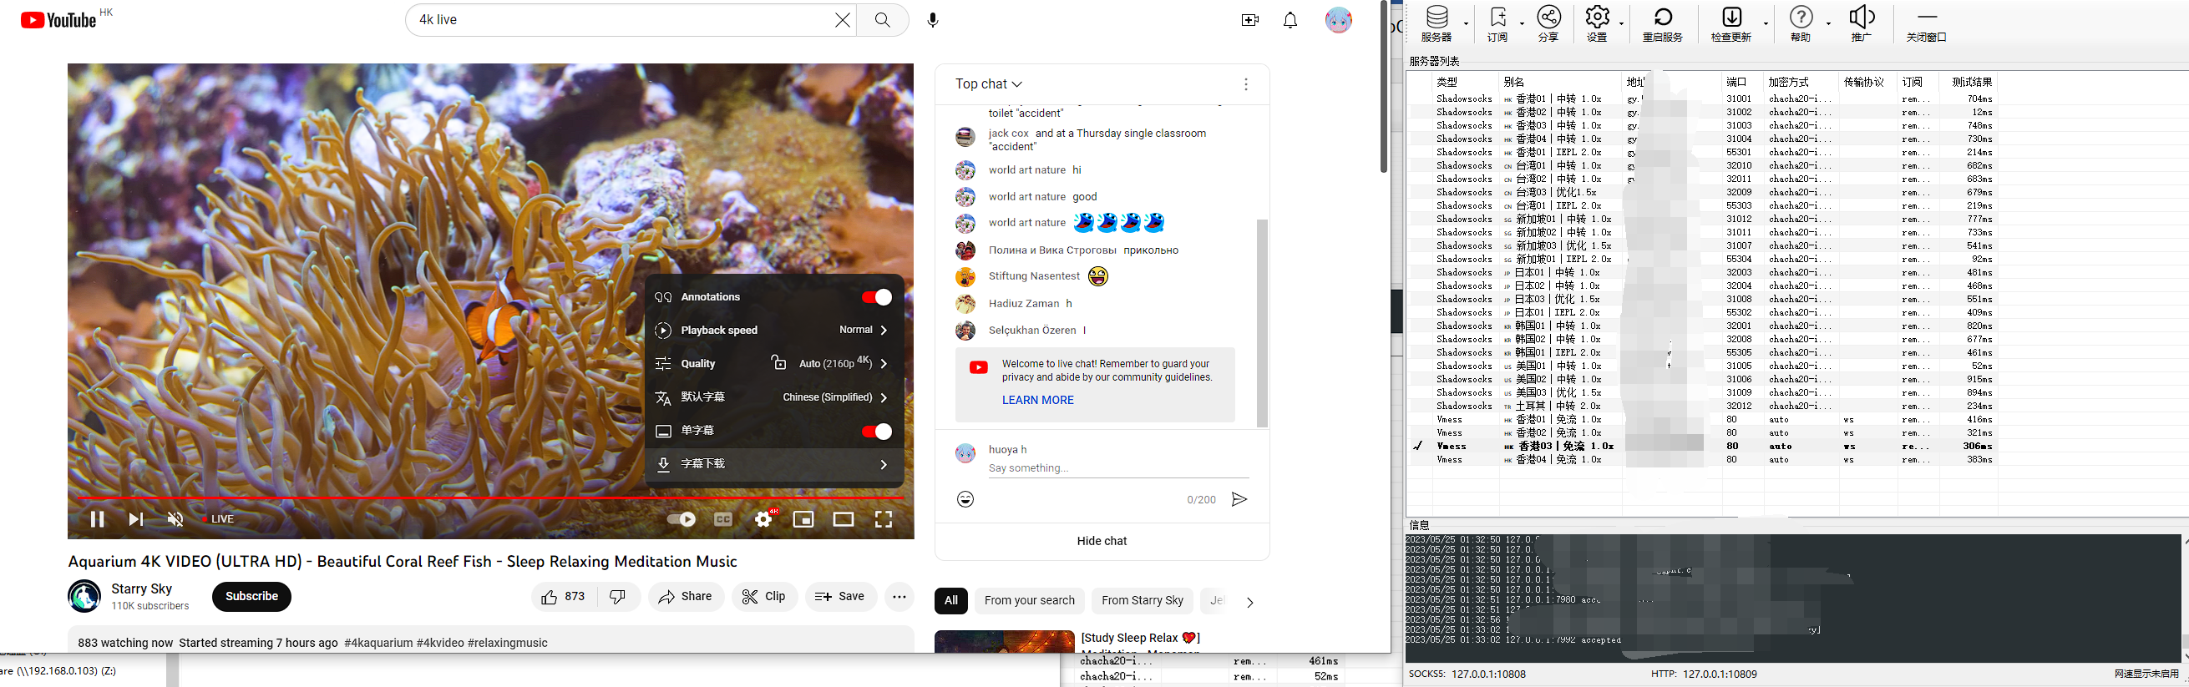This screenshot has width=2189, height=687.
Task: Sort server list by 测试结果 column
Action: tap(1972, 82)
